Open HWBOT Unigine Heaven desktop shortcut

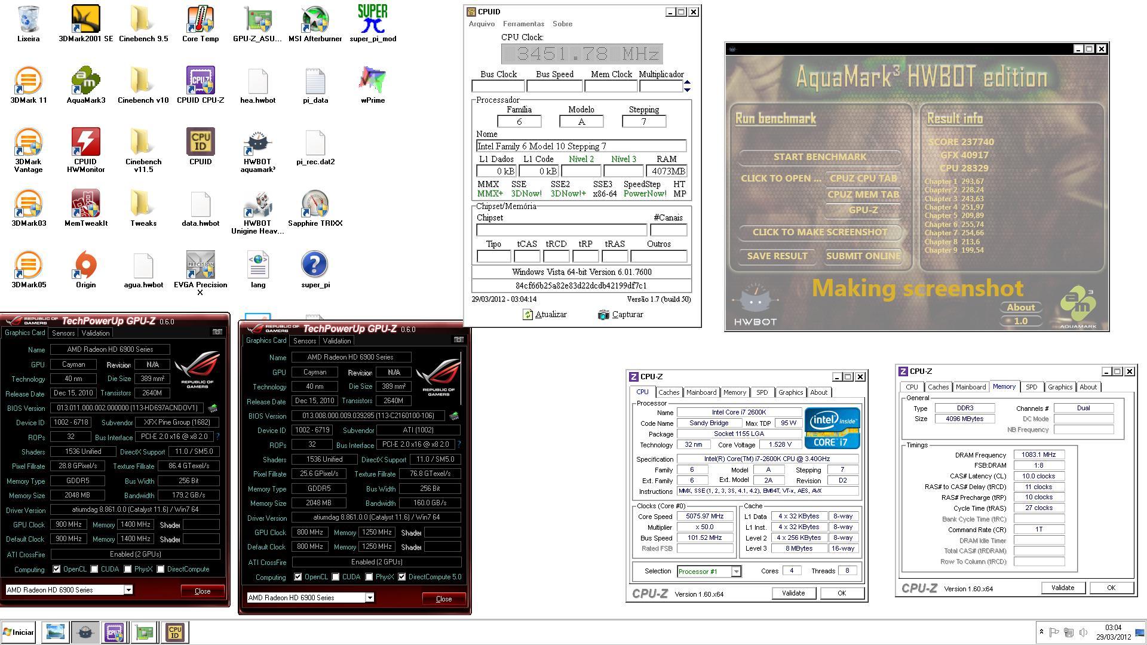tap(257, 212)
